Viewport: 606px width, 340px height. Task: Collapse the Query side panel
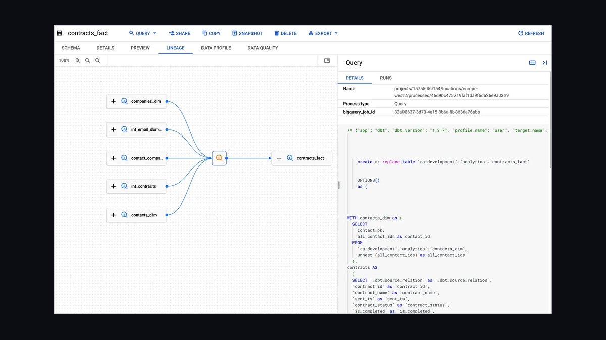[545, 63]
